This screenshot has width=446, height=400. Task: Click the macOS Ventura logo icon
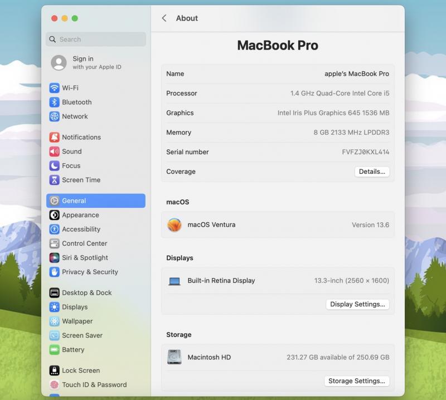click(174, 225)
